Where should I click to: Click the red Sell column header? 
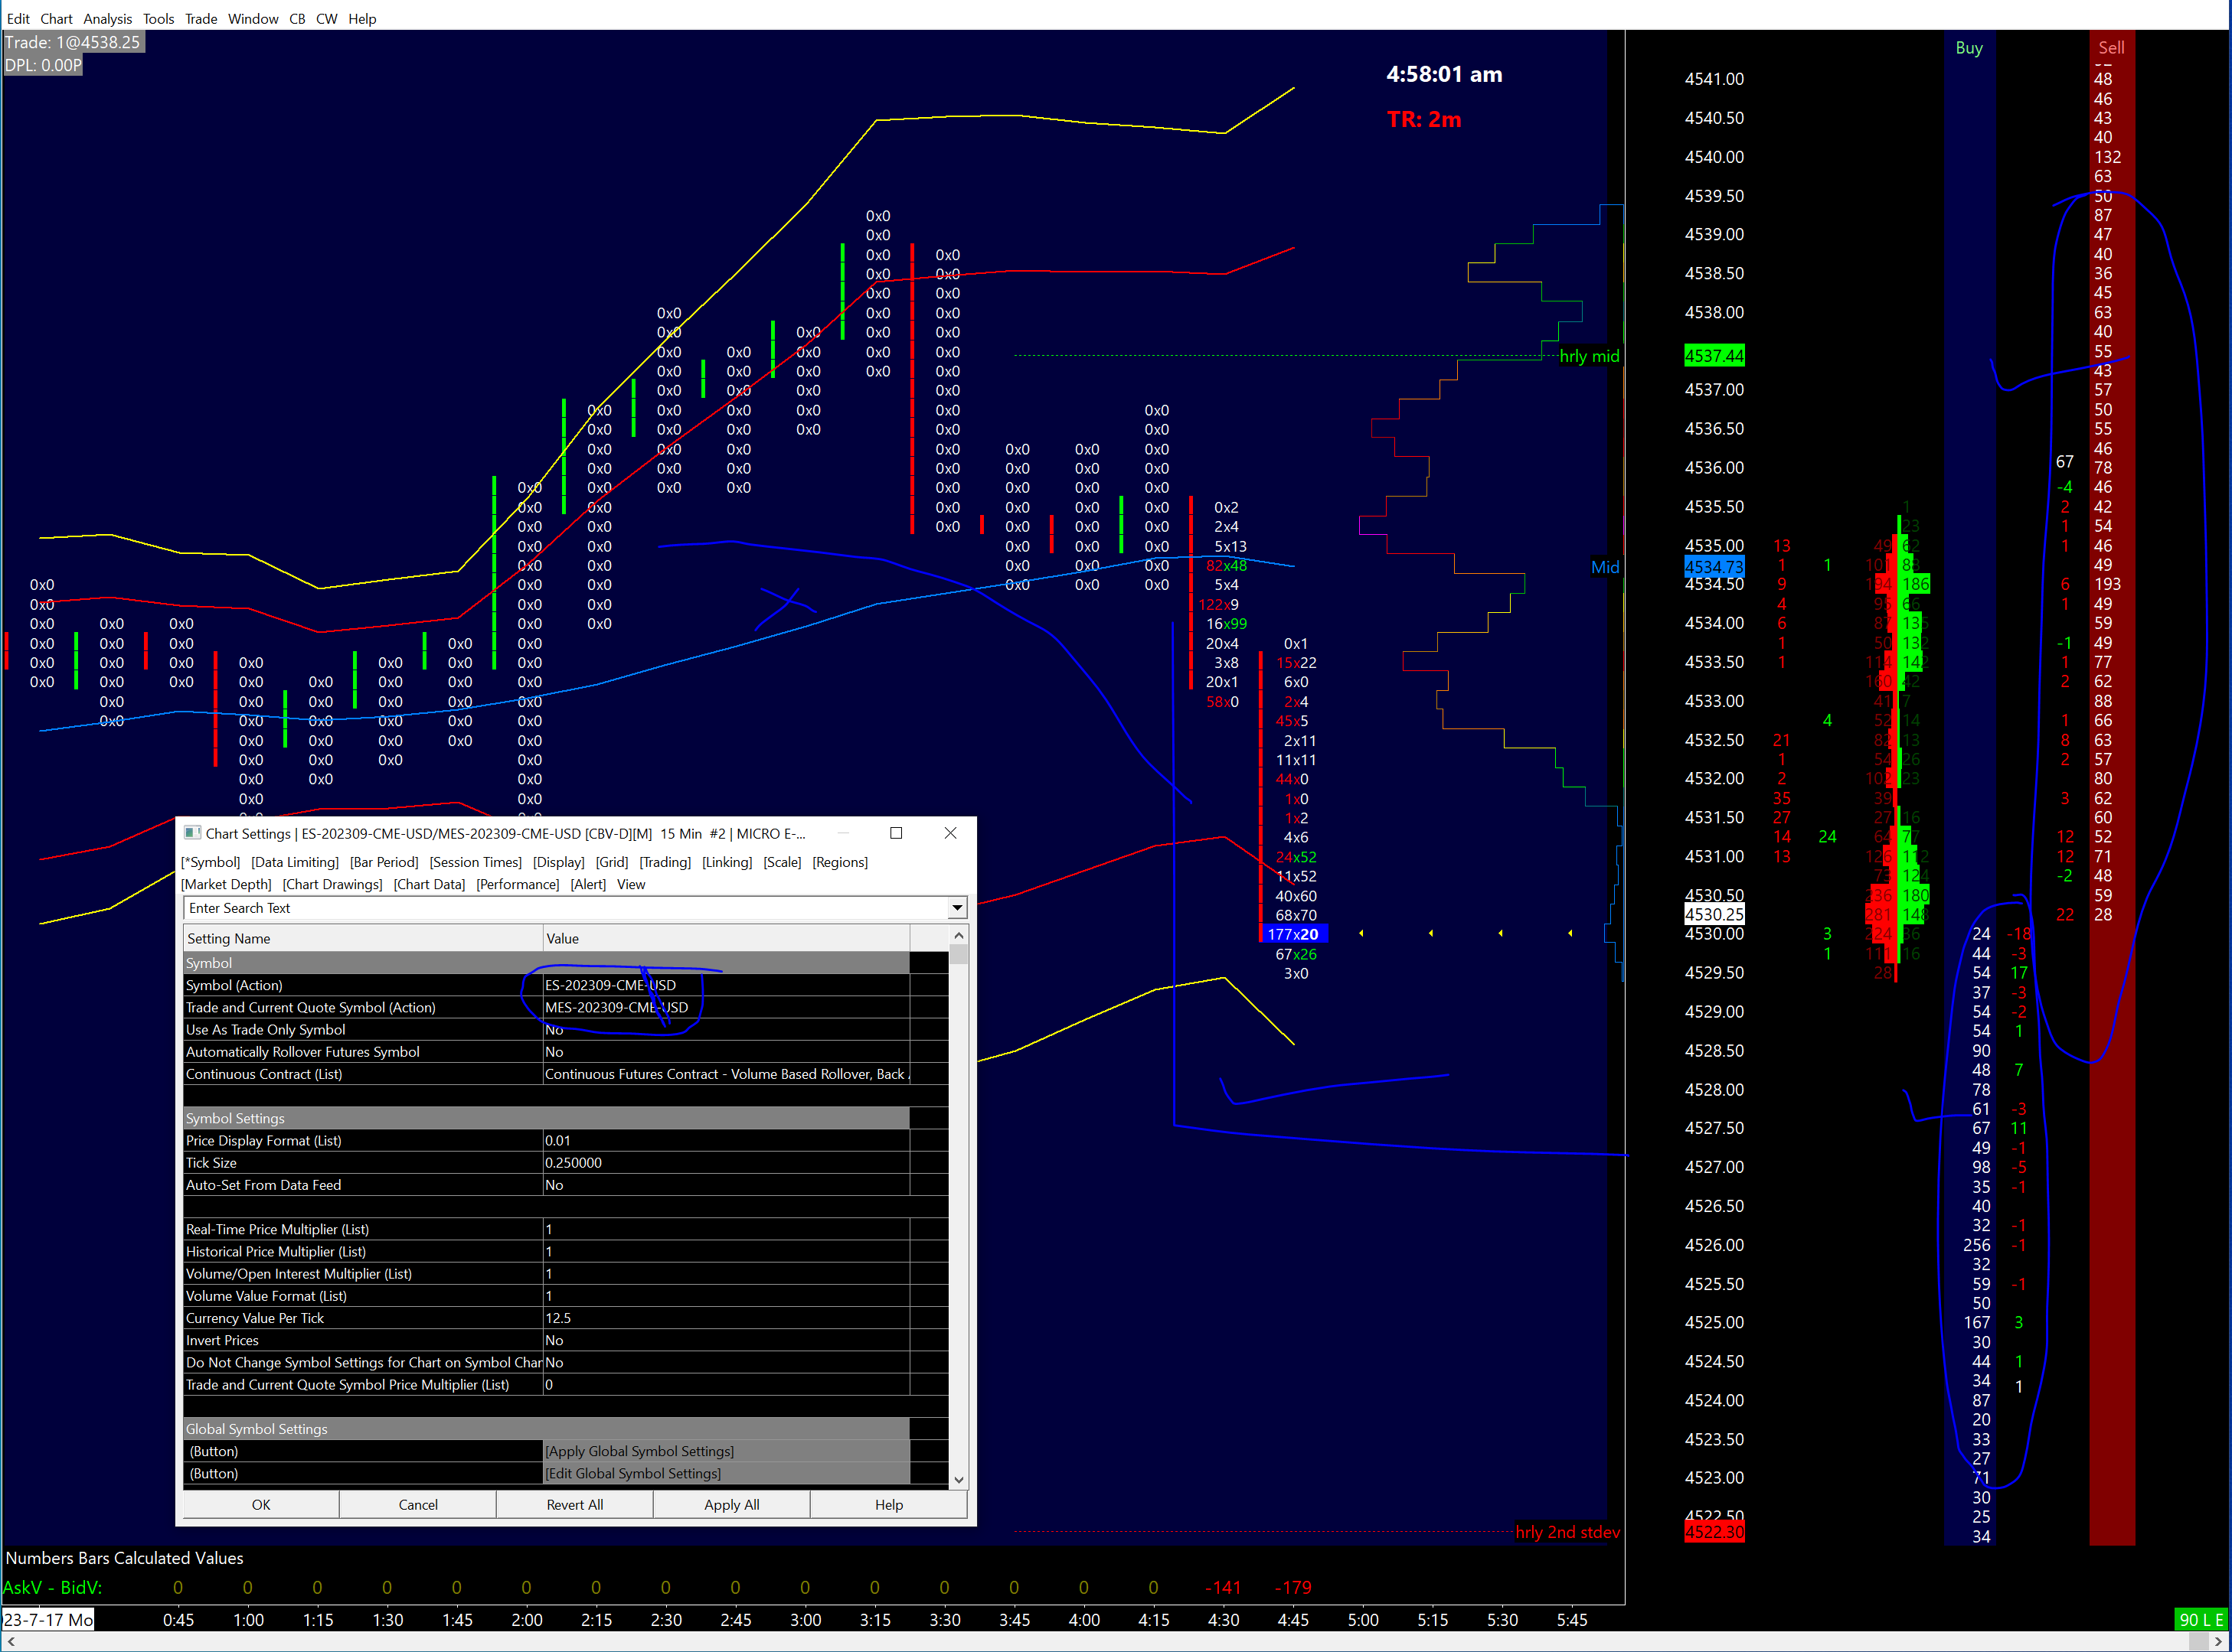(x=2111, y=47)
